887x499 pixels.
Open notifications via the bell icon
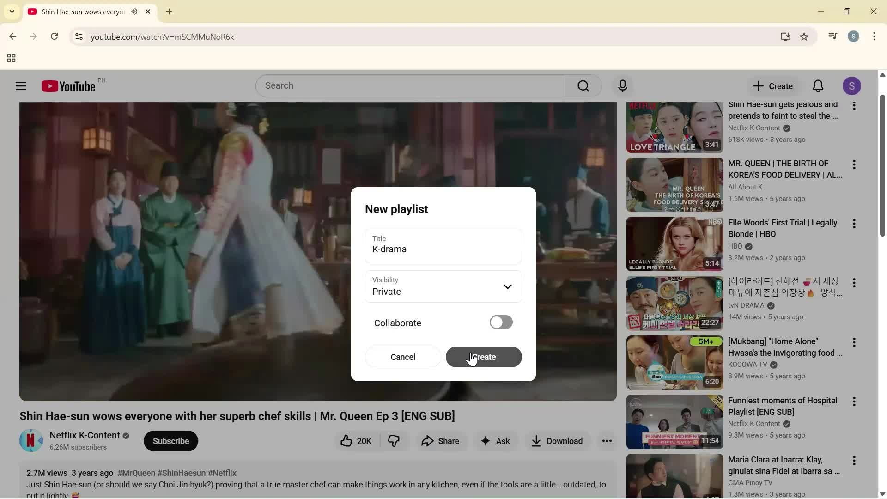(817, 85)
